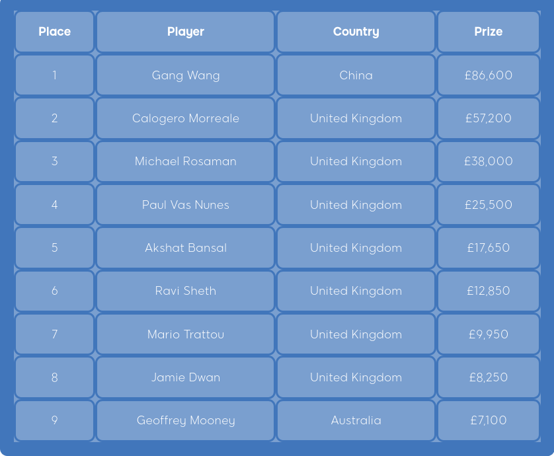Click the £7,100 prize amount
Screen dimensions: 554x456
[488, 420]
